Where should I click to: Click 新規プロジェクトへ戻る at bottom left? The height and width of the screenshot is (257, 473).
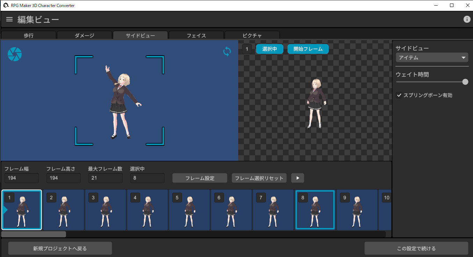coord(59,248)
